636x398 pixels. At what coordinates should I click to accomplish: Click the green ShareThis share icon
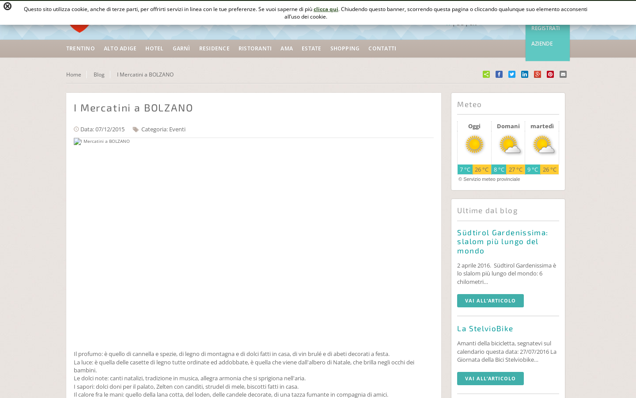click(486, 74)
